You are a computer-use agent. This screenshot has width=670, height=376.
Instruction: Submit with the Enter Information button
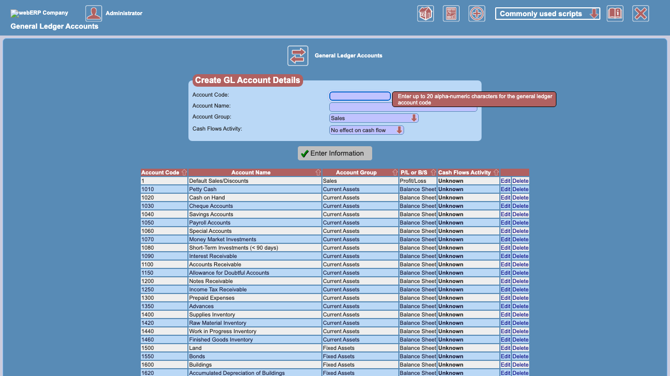click(x=335, y=154)
